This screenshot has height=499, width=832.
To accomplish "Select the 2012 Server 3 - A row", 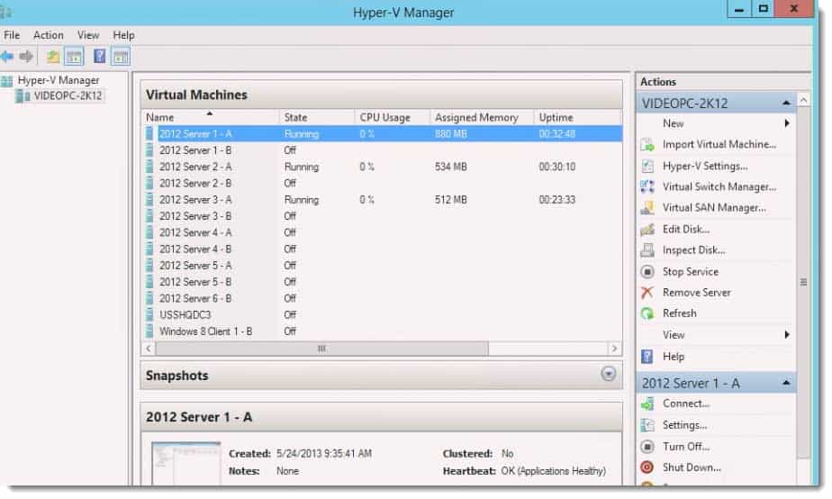I will tap(382, 200).
